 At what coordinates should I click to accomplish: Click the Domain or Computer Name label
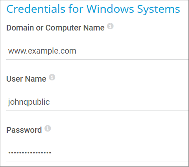55,28
